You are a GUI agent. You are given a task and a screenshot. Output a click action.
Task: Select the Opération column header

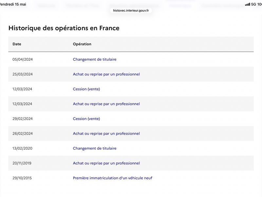[82, 44]
